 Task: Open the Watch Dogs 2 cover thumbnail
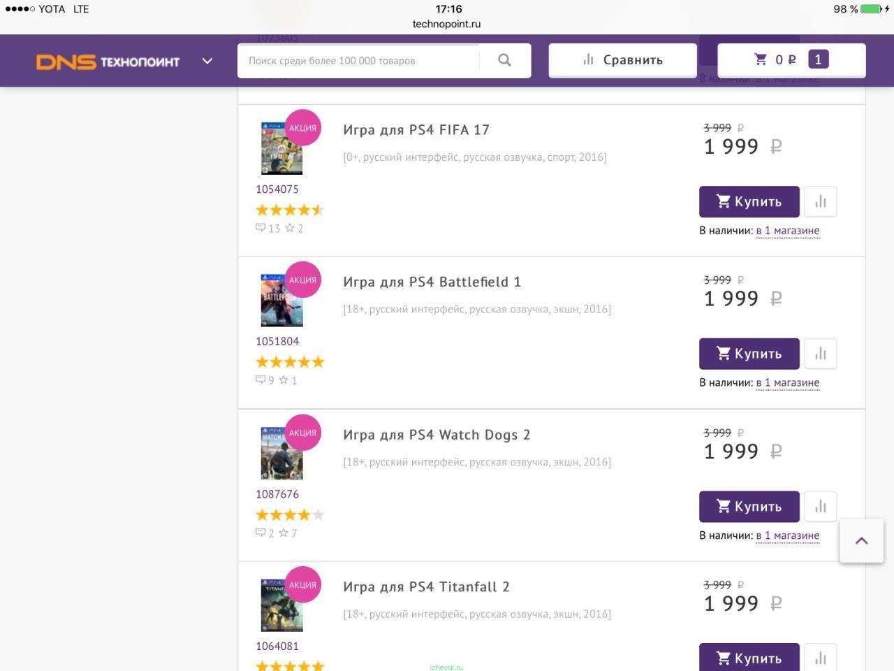(281, 453)
